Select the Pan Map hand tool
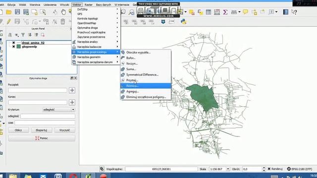Image resolution: width=317 pixels, height=178 pixels. tap(63, 12)
